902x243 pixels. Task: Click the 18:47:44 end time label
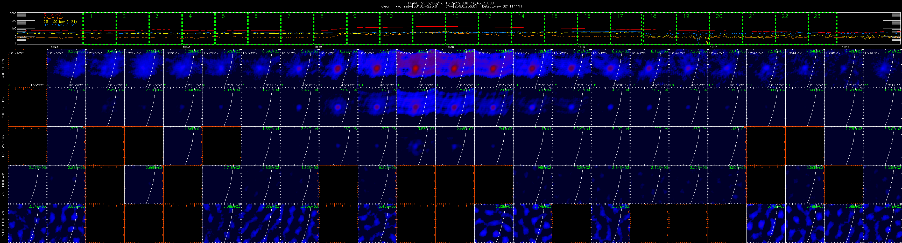pos(893,85)
